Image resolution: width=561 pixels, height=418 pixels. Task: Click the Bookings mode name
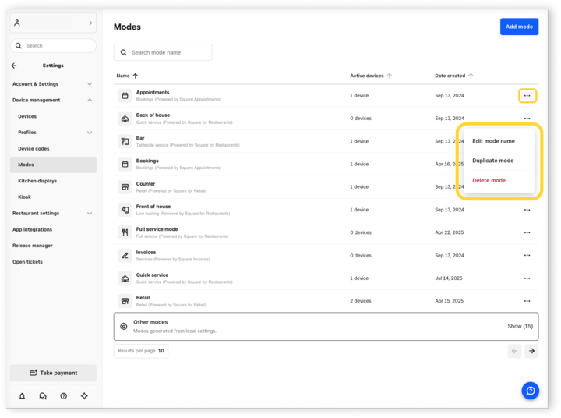pos(147,161)
